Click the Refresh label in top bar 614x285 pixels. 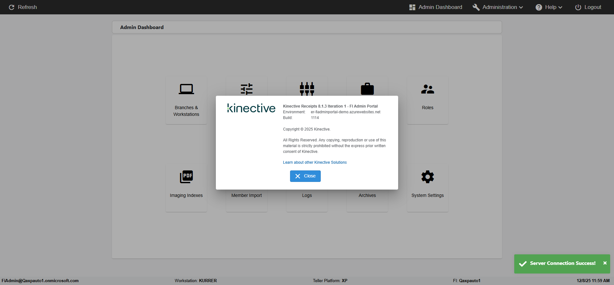click(28, 7)
